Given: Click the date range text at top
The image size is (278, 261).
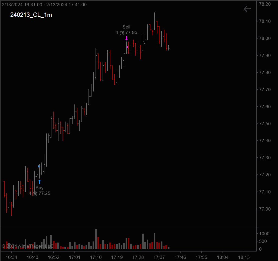Looking at the screenshot, I should tap(44, 5).
